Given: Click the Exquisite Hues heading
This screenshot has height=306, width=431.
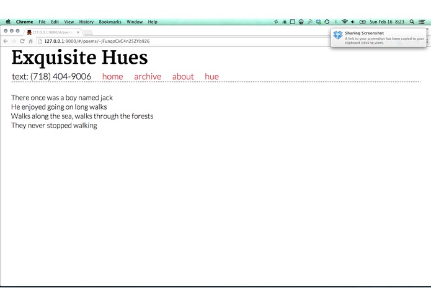Looking at the screenshot, I should 80,58.
